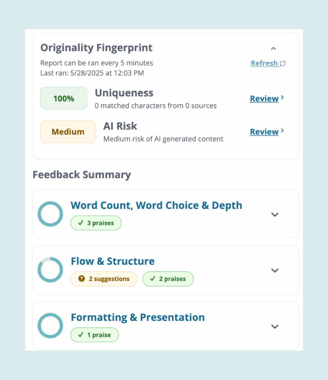Click the 2 suggestions badge under Flow & Structure
This screenshot has height=380, width=328.
[x=104, y=279]
